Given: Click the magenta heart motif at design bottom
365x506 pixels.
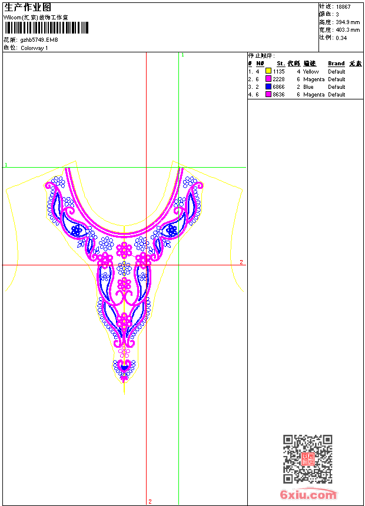Looking at the screenshot, I should tap(124, 367).
